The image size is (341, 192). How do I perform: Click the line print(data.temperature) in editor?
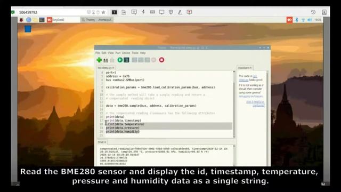pyautogui.click(x=125, y=124)
